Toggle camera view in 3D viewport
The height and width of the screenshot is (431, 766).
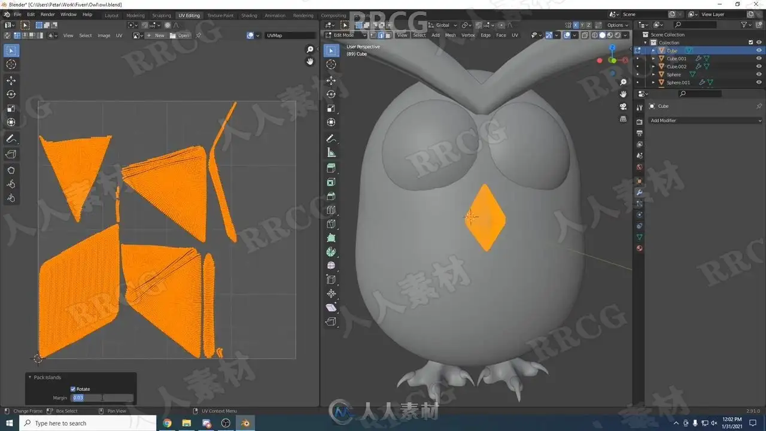[623, 107]
